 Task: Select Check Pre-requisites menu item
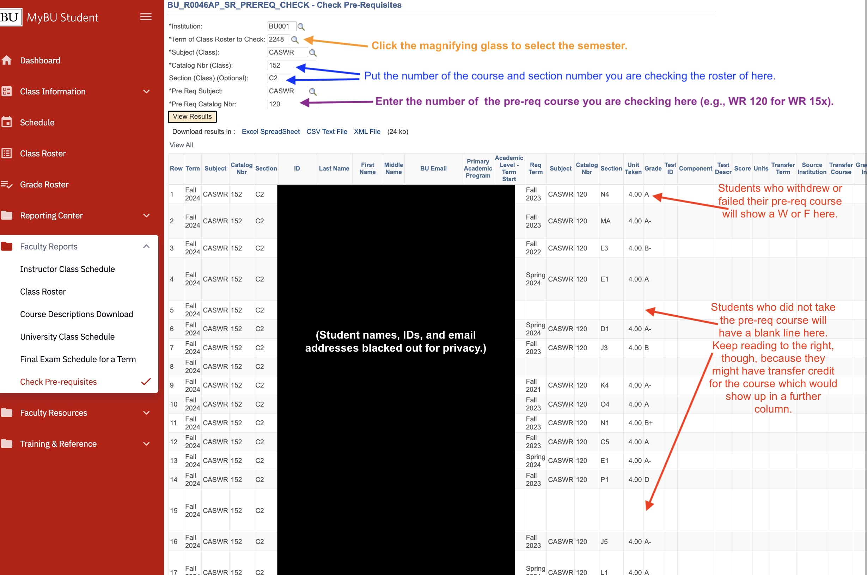pos(58,382)
